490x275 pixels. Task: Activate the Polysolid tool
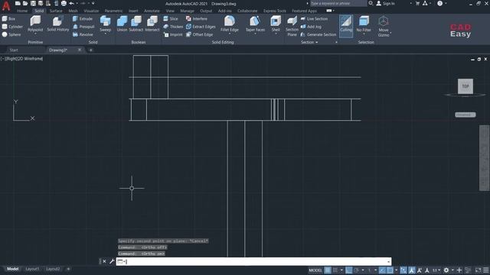pyautogui.click(x=35, y=24)
